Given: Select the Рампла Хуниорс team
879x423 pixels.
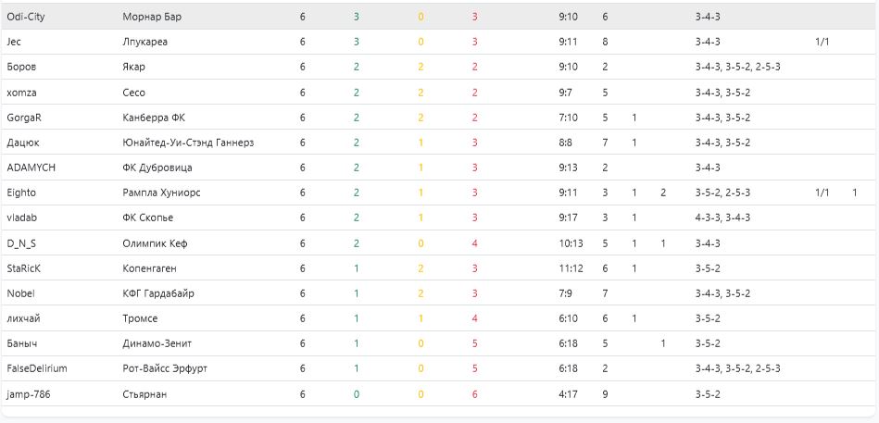Looking at the screenshot, I should coord(161,193).
